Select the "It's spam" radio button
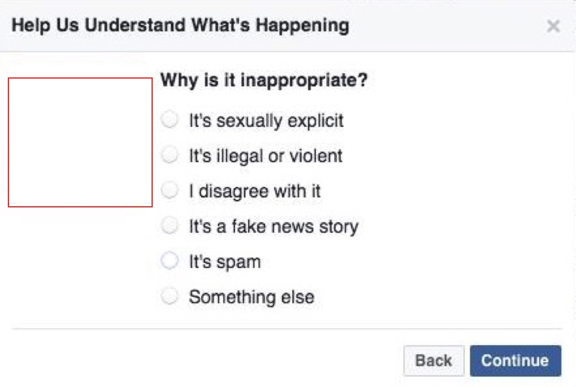 pos(170,261)
